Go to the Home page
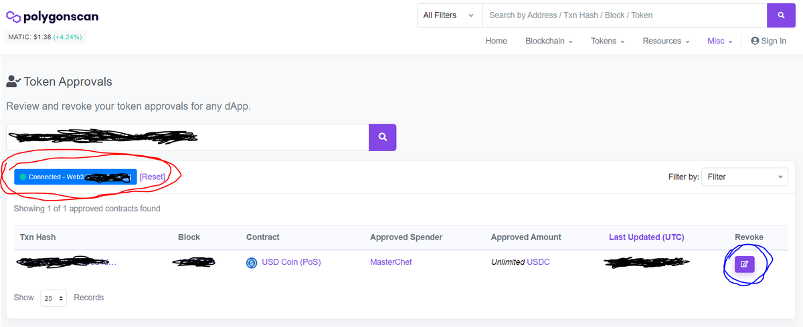Viewport: 803px width, 327px height. tap(496, 41)
